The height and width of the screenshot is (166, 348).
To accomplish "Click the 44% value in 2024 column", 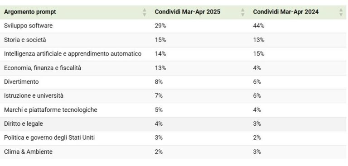I will pos(259,26).
